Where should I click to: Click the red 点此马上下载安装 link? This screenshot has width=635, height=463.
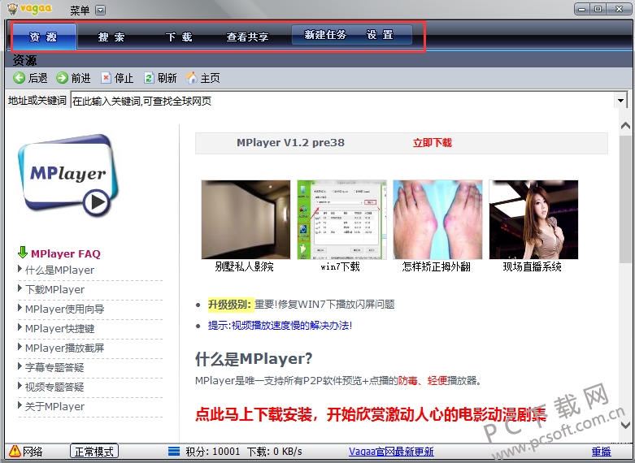371,414
